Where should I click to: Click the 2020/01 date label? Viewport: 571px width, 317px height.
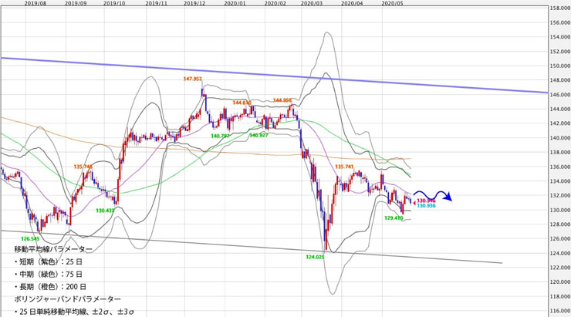(x=235, y=3)
